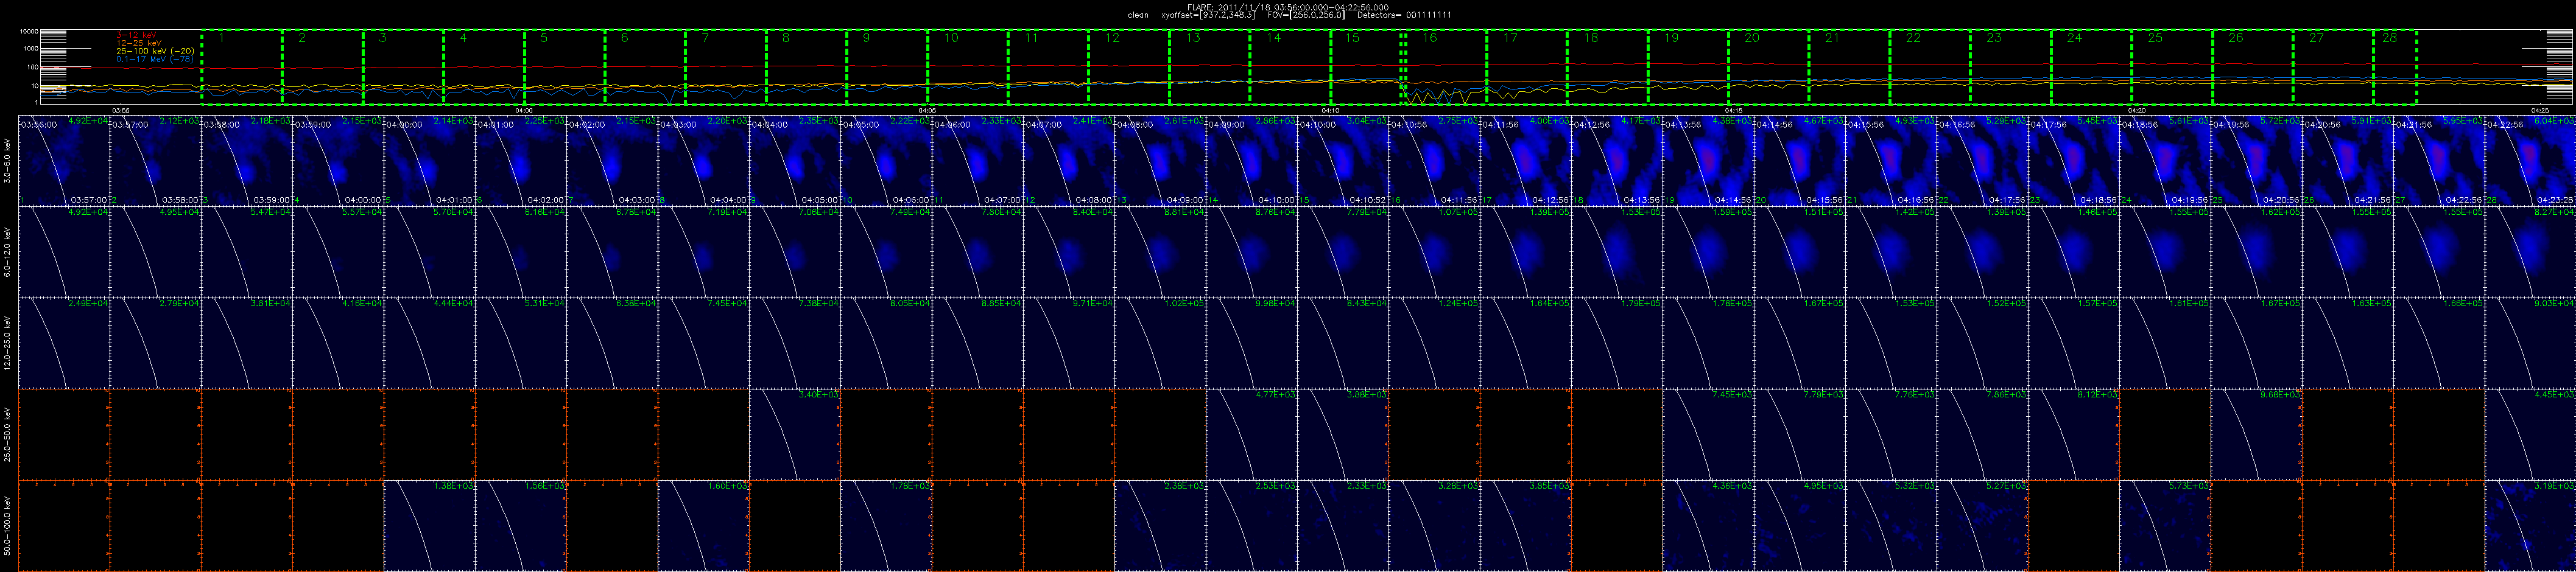Click the Detectors= 001111111 header text
Viewport: 2576px width, 572px height.
coord(1404,15)
